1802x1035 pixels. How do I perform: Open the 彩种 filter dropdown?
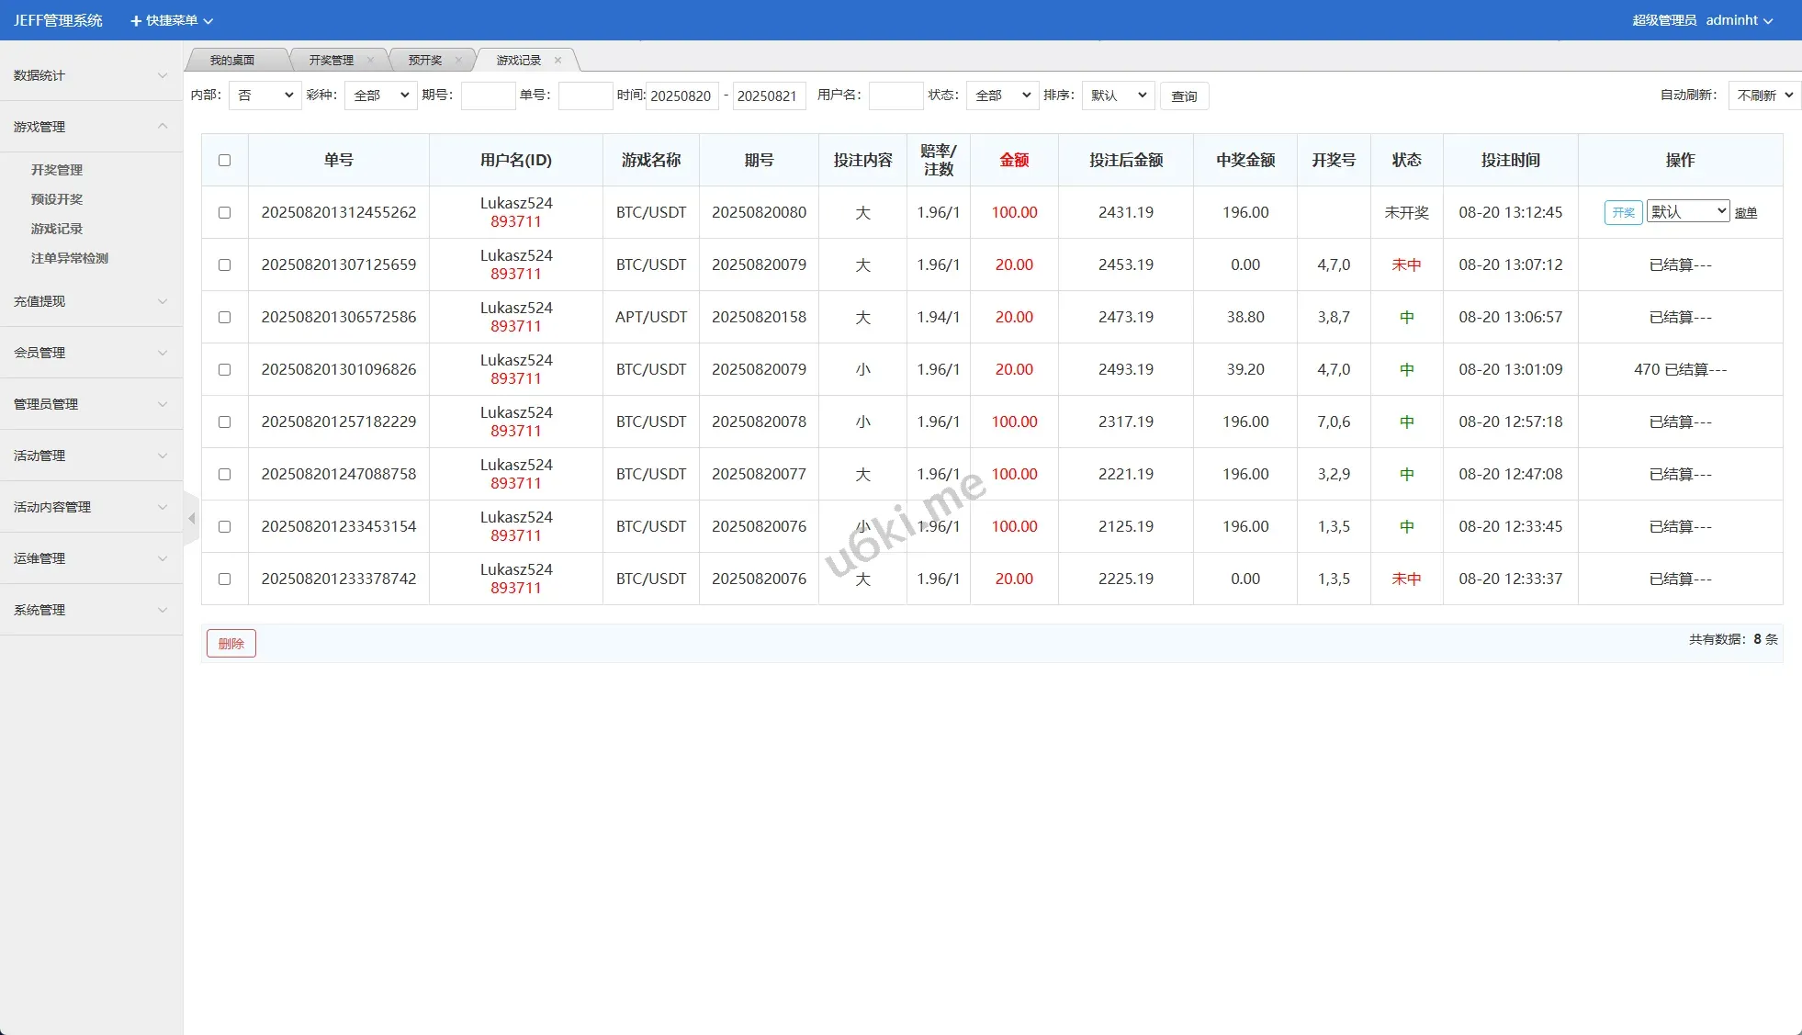[381, 96]
